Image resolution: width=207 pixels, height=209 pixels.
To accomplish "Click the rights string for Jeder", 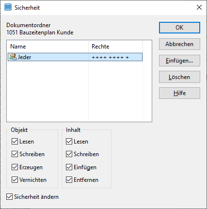I will [110, 57].
